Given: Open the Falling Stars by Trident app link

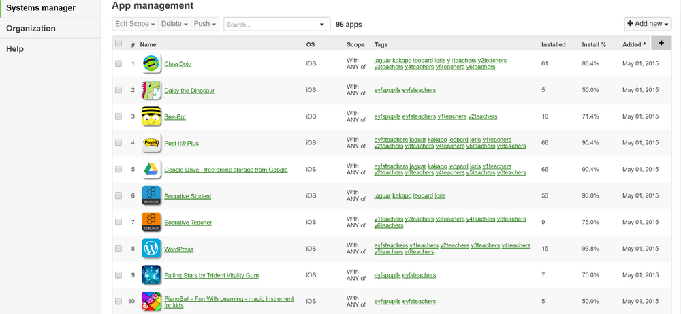Looking at the screenshot, I should click(212, 275).
